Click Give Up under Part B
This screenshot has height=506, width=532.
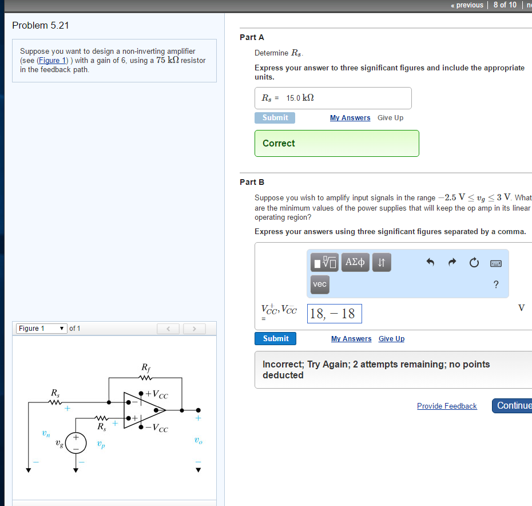[391, 339]
